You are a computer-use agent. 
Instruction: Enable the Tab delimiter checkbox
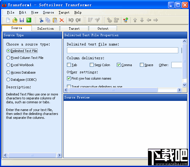click(x=69, y=65)
